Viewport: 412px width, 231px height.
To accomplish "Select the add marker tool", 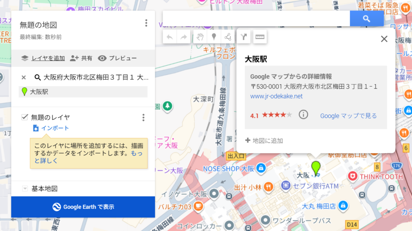I will click(214, 37).
